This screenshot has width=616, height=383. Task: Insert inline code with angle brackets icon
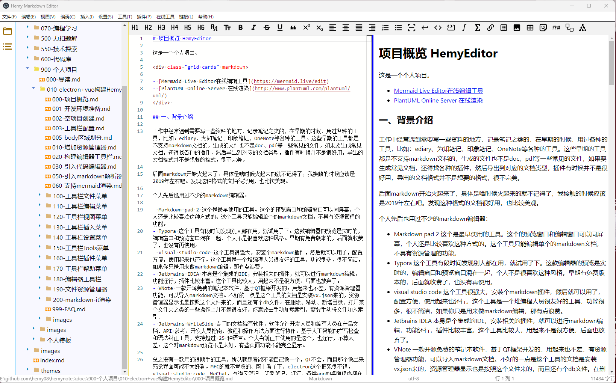438,27
